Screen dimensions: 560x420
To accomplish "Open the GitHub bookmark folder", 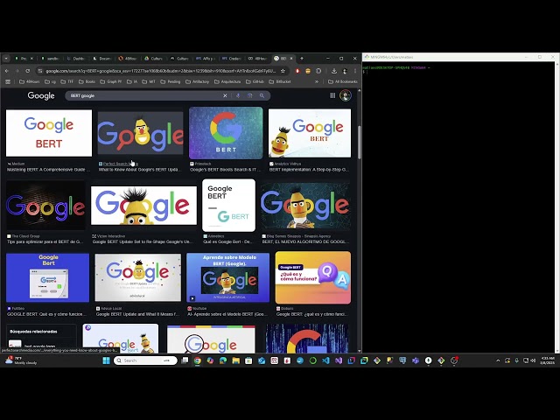I will pyautogui.click(x=255, y=81).
